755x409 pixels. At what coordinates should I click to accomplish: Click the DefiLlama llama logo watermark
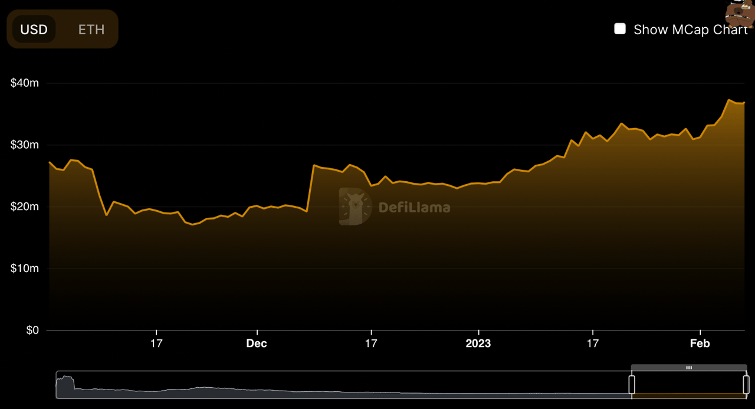coord(355,207)
